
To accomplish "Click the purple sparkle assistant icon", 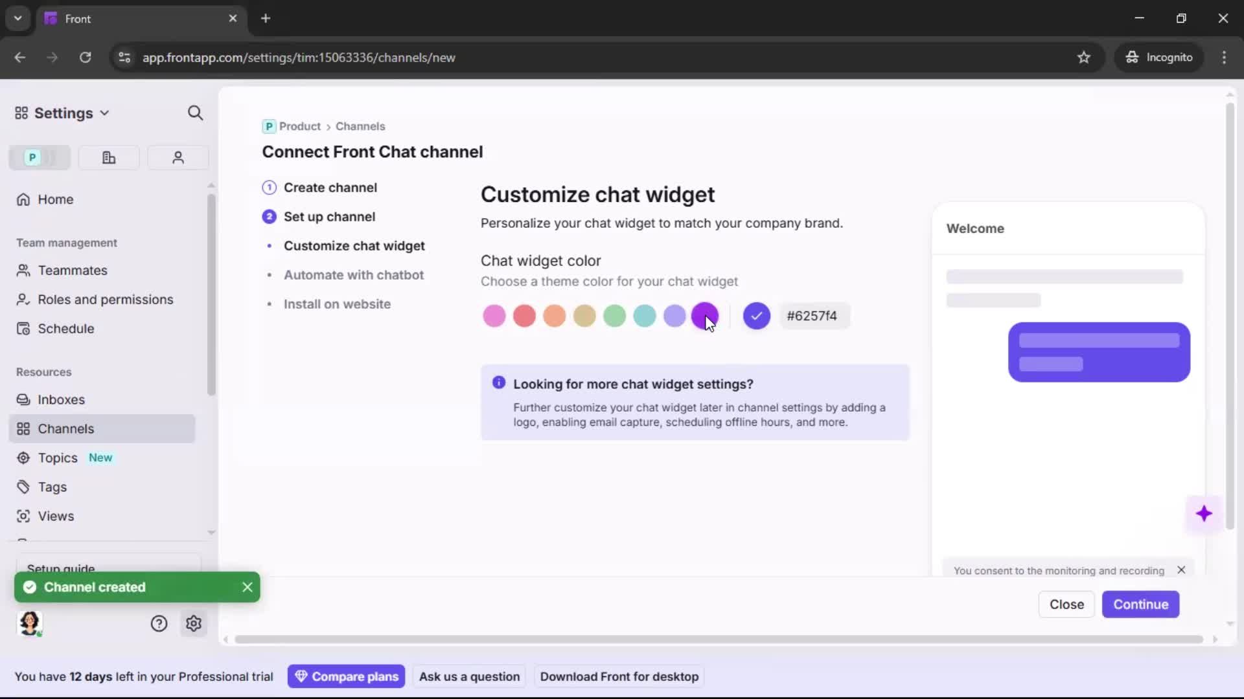I will [1204, 514].
